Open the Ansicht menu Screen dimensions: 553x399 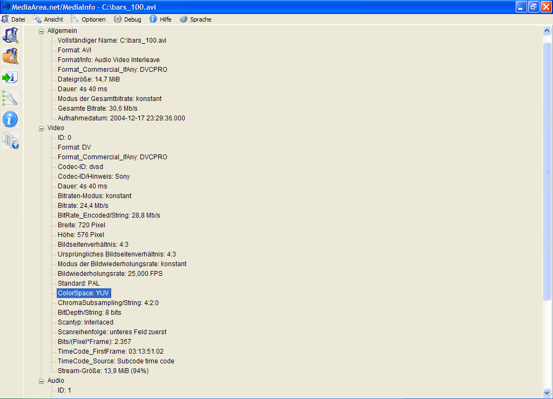[53, 19]
